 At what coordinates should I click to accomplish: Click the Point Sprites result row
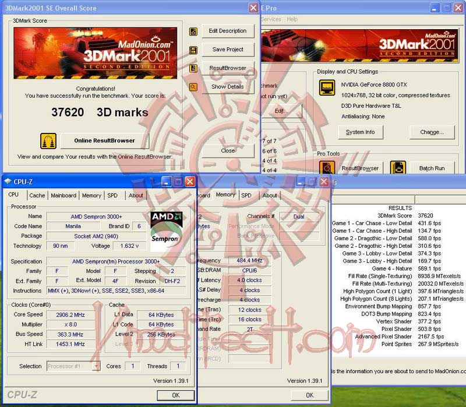pyautogui.click(x=419, y=344)
